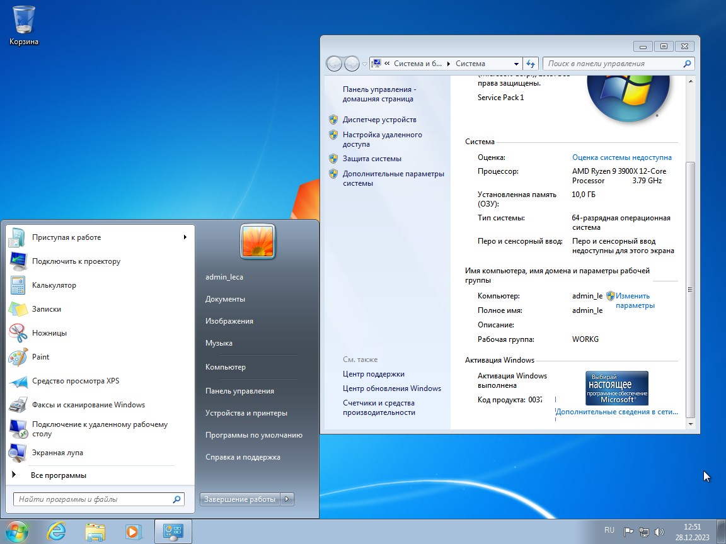The width and height of the screenshot is (726, 544).
Task: Open Компьютер from Start menu
Action: click(226, 367)
